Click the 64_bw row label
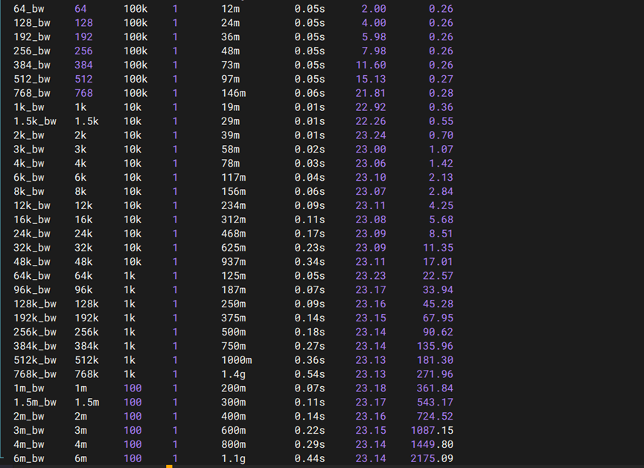 click(32, 9)
